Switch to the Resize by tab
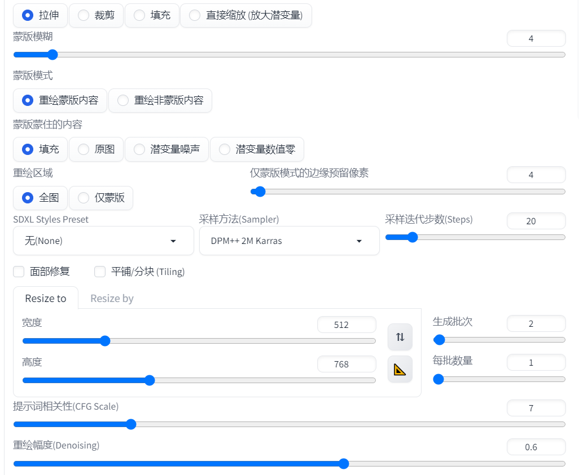579x475 pixels. pos(112,298)
